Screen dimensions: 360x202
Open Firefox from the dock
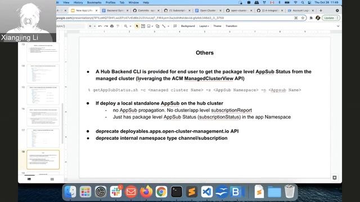pos(146,191)
